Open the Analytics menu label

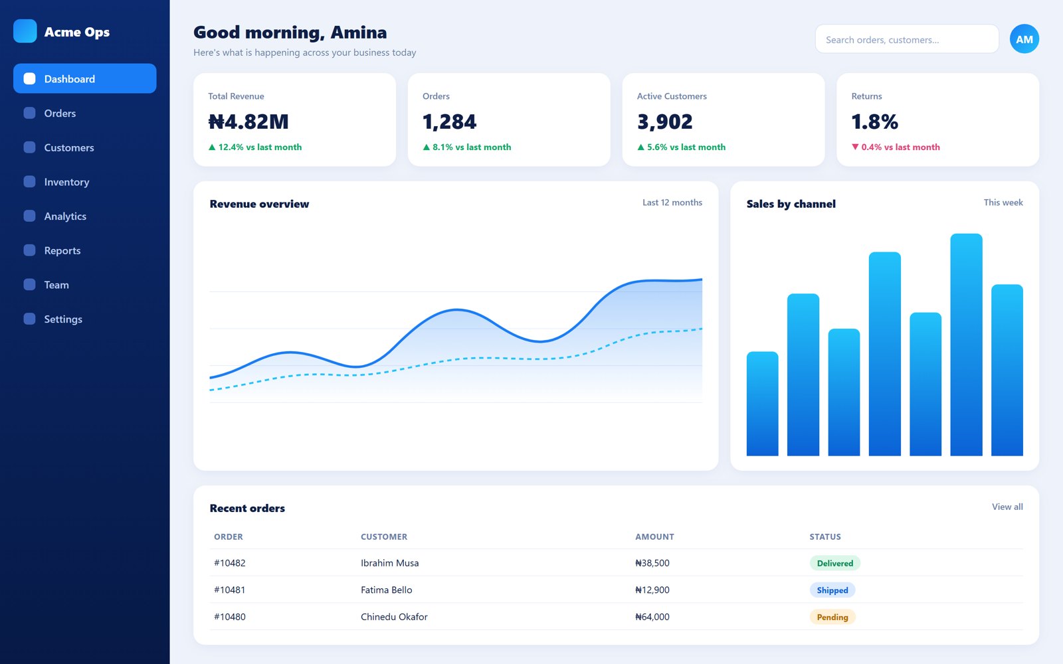point(65,216)
